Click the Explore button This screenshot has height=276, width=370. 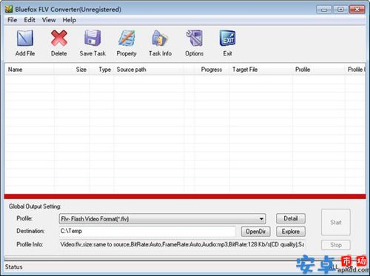(291, 232)
